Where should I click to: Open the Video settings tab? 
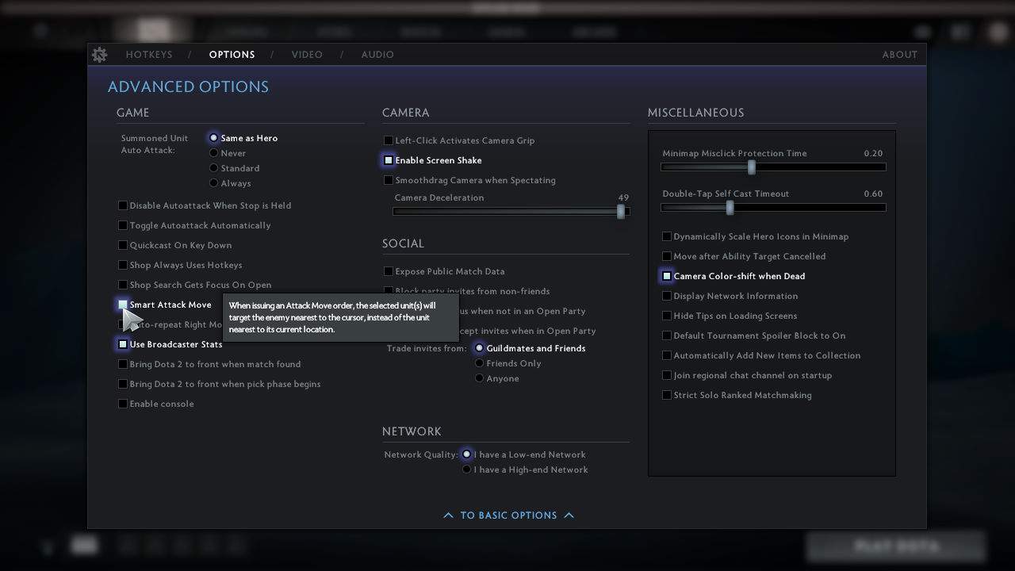tap(307, 55)
